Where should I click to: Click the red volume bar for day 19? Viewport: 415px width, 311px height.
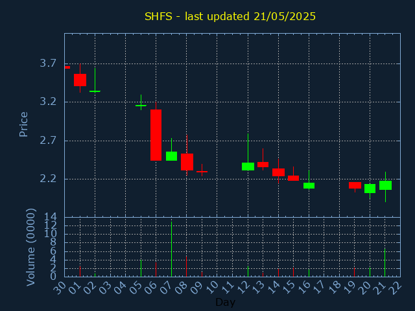click(355, 272)
